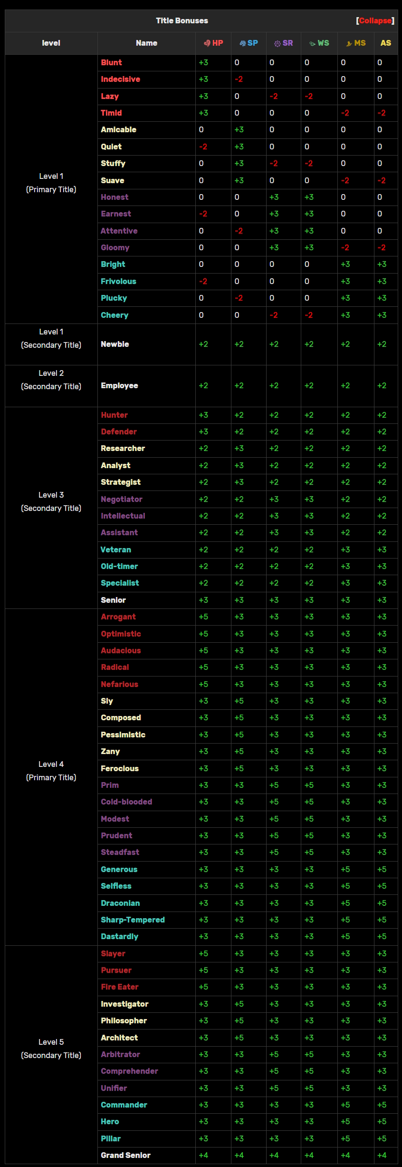Image resolution: width=402 pixels, height=1167 pixels.
Task: Select the Plucky title name
Action: tap(114, 298)
